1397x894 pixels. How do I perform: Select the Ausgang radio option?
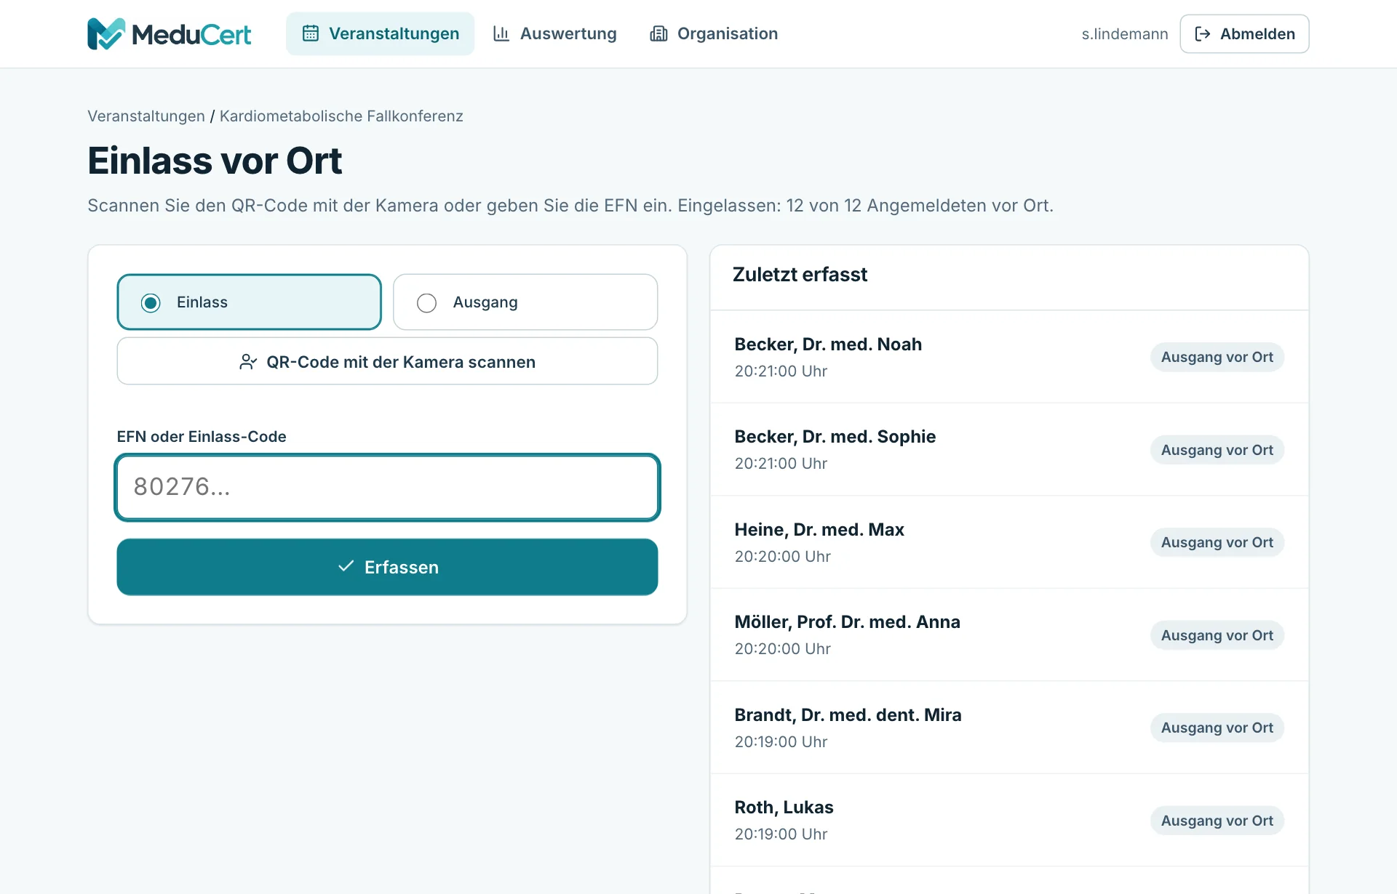point(525,302)
